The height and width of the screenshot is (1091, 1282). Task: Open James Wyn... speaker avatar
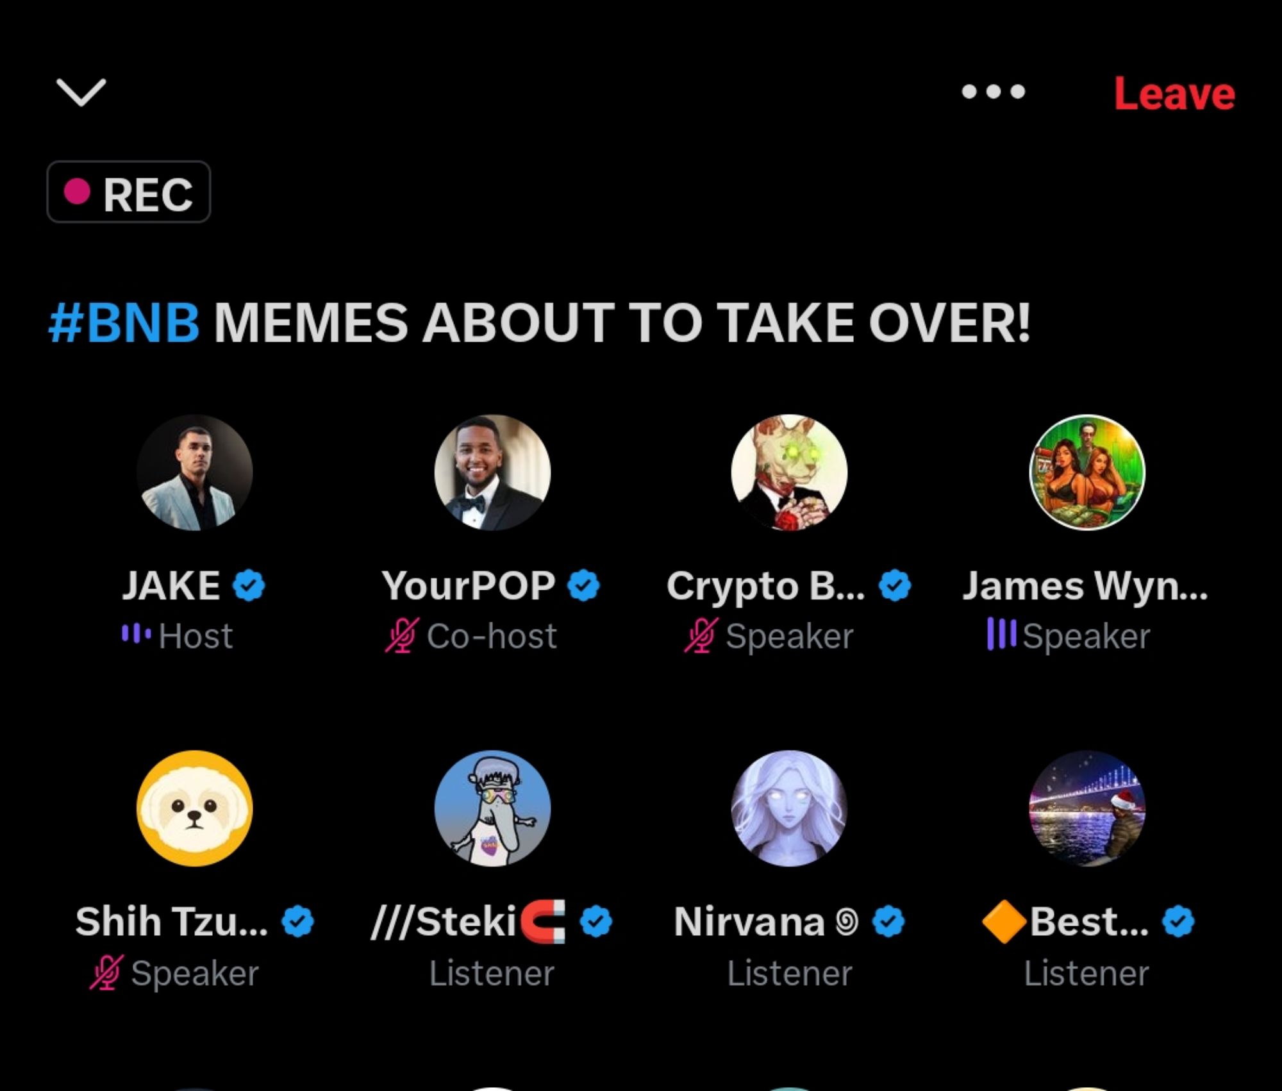point(1087,472)
